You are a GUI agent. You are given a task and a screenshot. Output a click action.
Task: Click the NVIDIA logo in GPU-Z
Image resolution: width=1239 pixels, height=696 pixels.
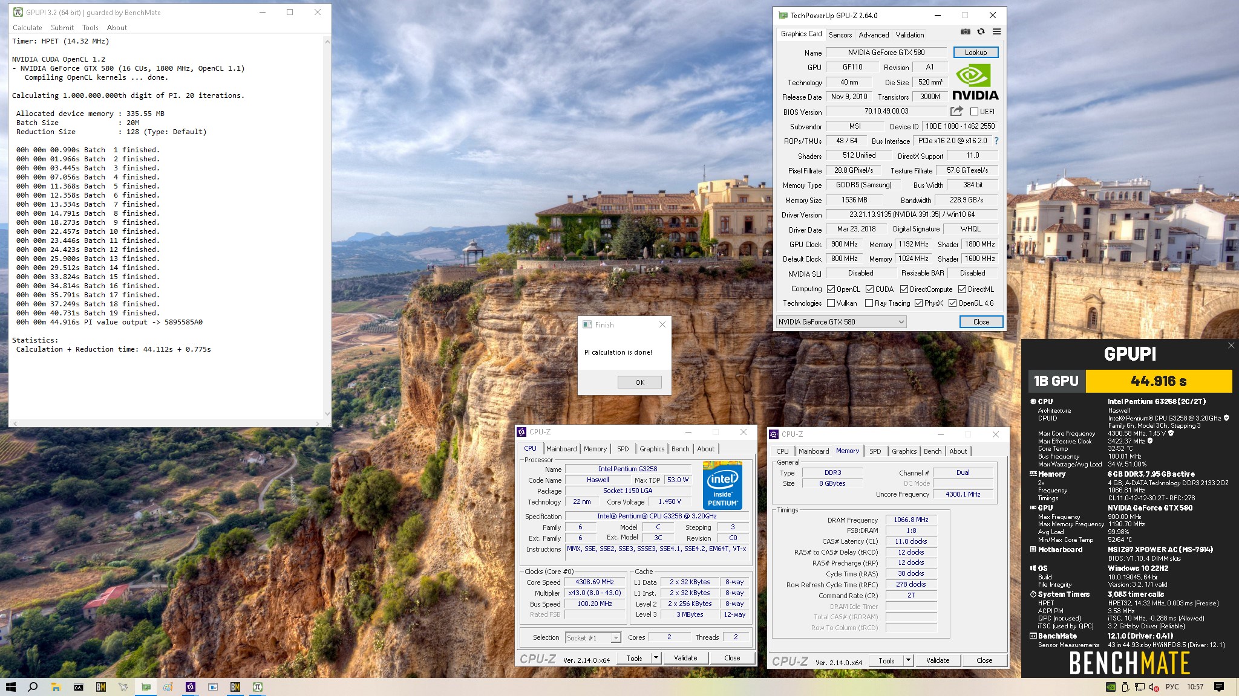975,82
